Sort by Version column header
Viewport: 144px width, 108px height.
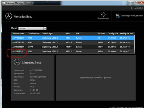[x=101, y=33]
